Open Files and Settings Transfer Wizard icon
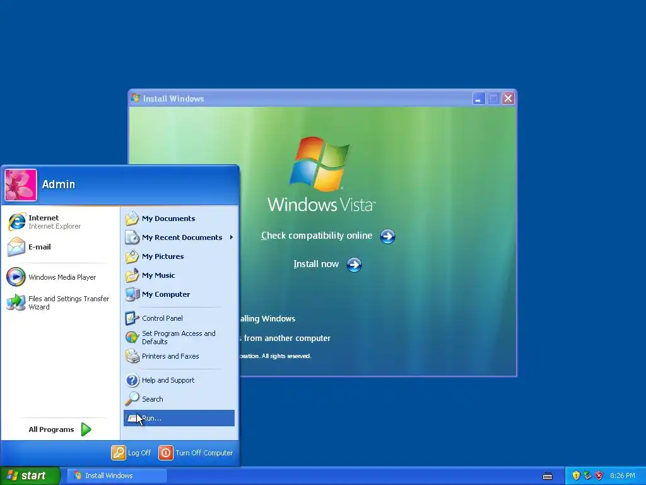This screenshot has height=485, width=646. click(x=16, y=302)
